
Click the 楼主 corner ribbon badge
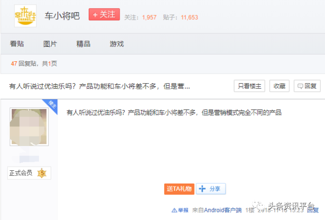(52, 104)
